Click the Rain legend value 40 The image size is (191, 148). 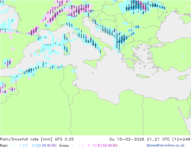[x=49, y=146]
